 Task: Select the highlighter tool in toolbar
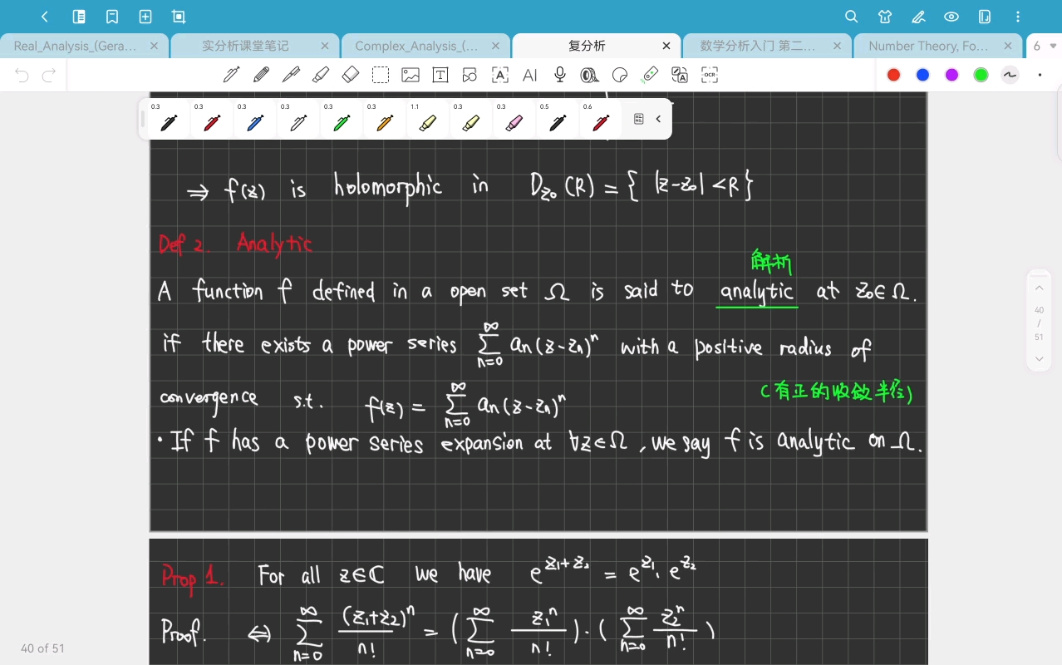[x=321, y=75]
